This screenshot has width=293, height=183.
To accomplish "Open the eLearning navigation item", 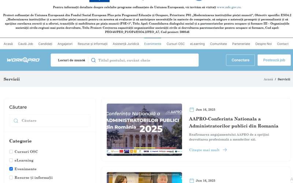I will point(197,44).
